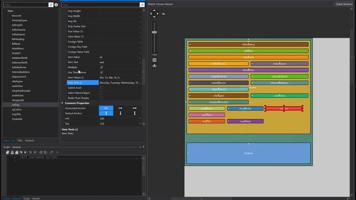Screen dimensions: 356x200
Task: Select the brown lblheading view in designer
Action: (x=249, y=44)
